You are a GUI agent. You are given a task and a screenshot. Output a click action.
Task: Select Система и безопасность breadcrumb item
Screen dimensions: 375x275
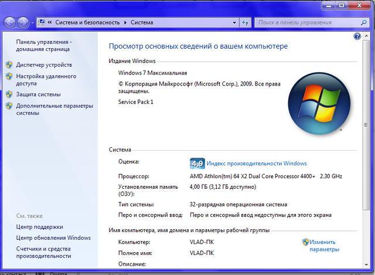point(87,22)
